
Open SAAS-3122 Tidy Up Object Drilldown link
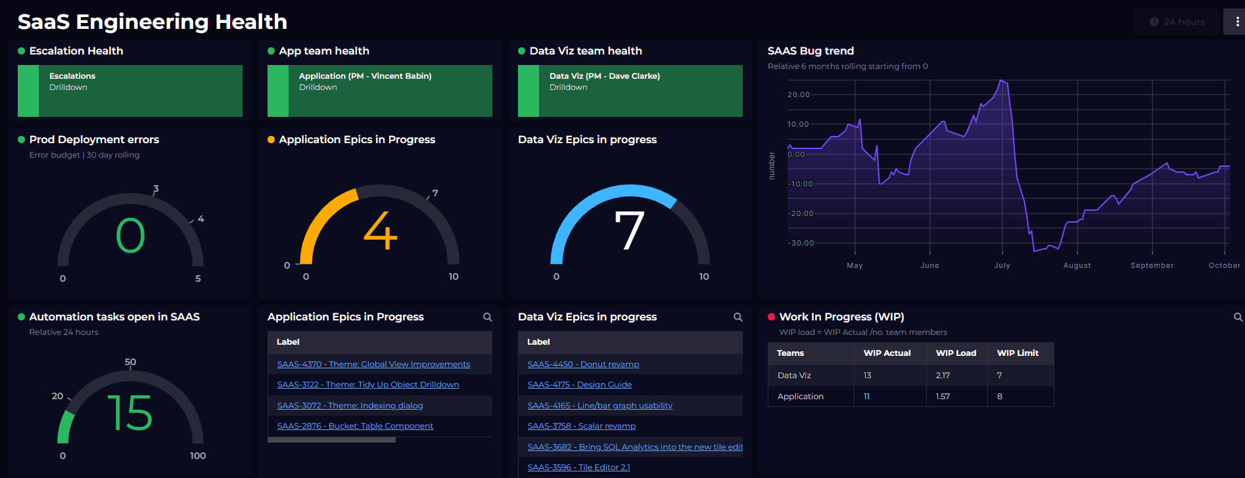[367, 385]
